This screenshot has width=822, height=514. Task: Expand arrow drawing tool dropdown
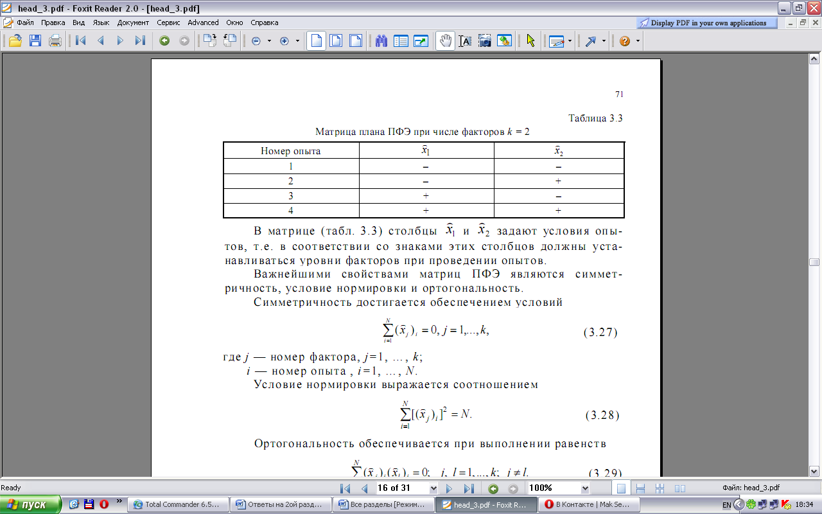[604, 41]
